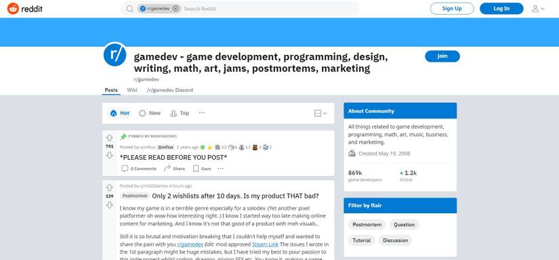Sort posts by Top

tap(180, 113)
